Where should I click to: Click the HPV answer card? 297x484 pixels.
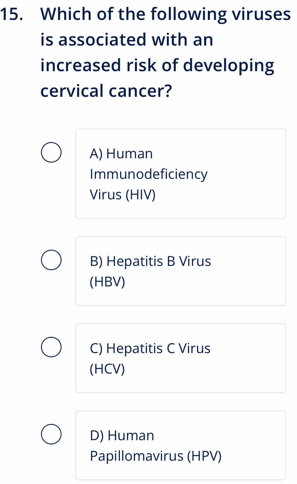click(x=181, y=445)
